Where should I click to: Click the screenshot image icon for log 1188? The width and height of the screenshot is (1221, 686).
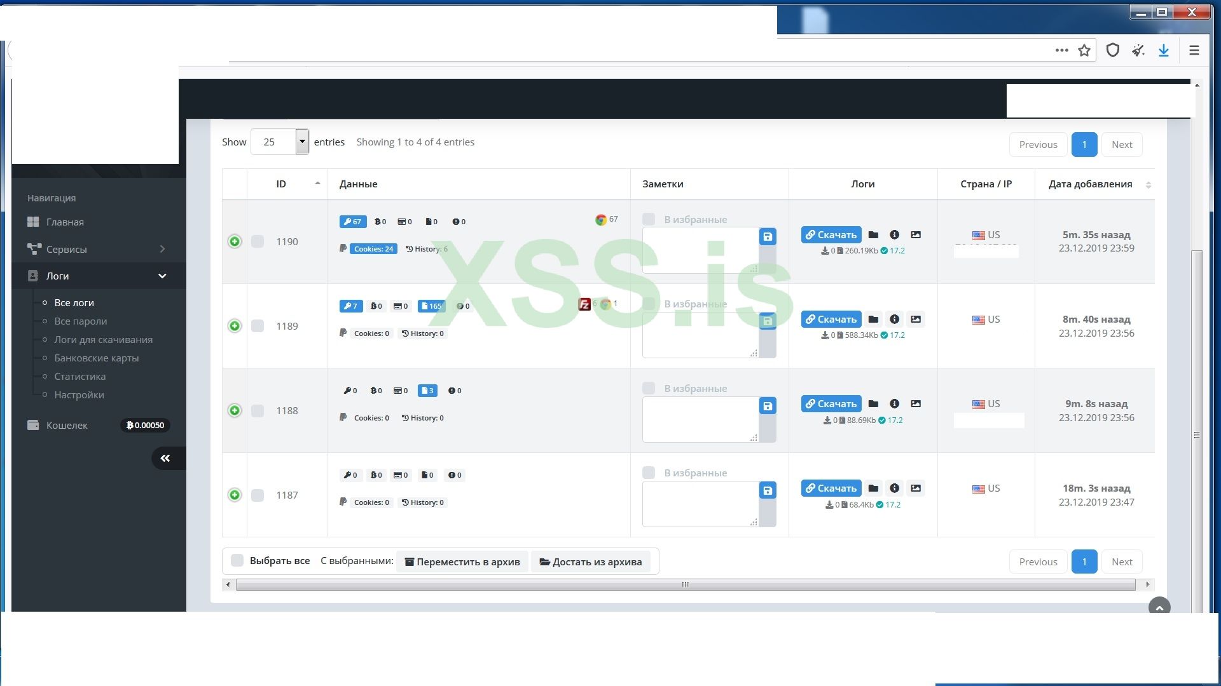pos(916,404)
